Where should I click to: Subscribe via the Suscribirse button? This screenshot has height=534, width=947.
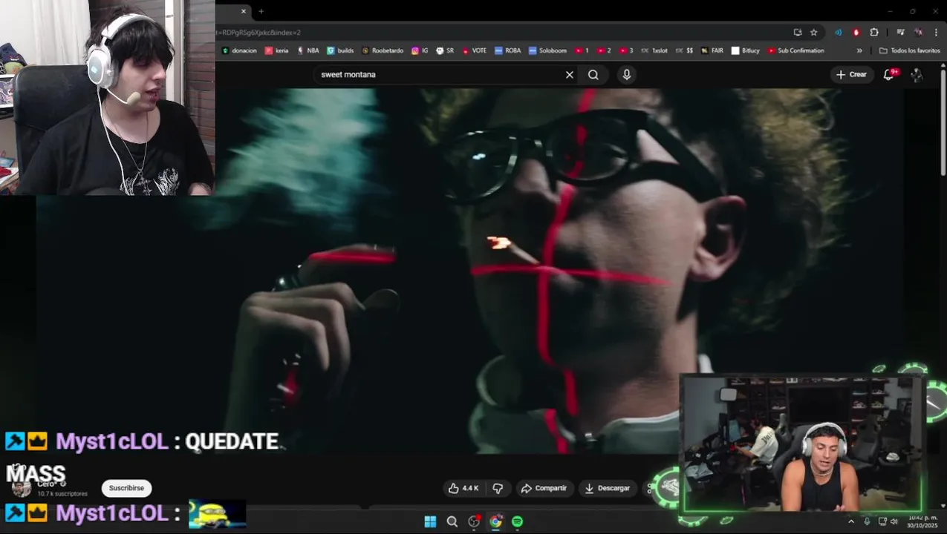126,488
